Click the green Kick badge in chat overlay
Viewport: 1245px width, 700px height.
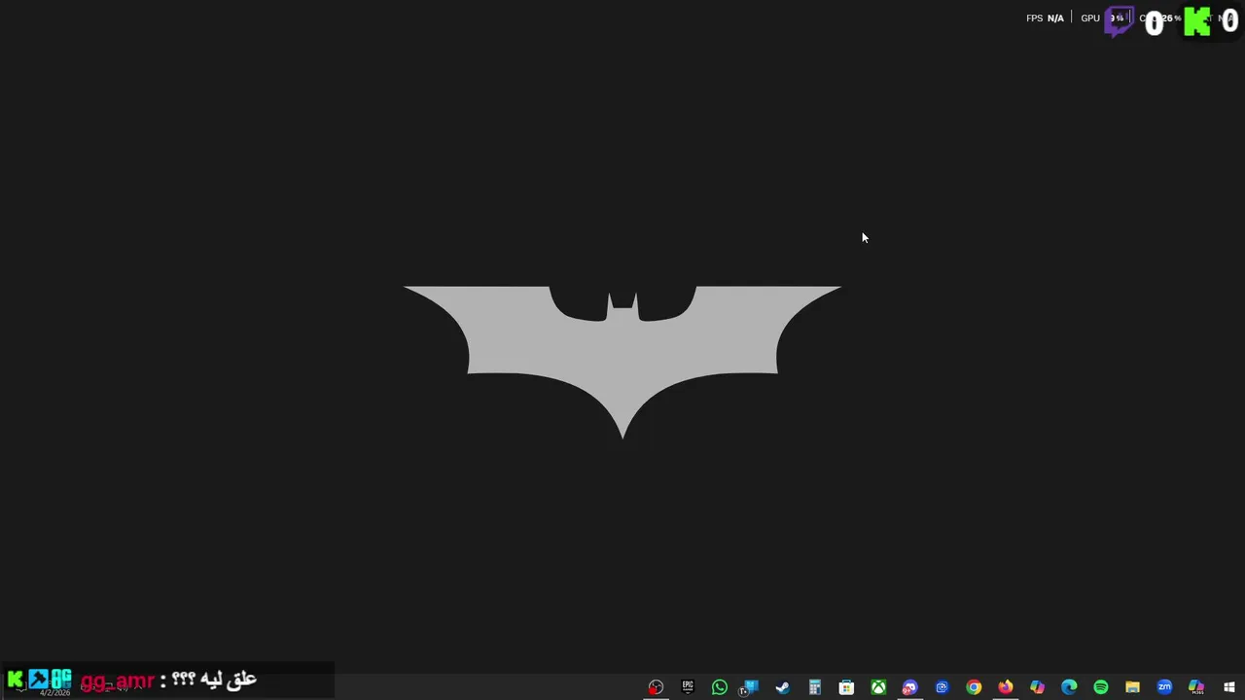15,679
